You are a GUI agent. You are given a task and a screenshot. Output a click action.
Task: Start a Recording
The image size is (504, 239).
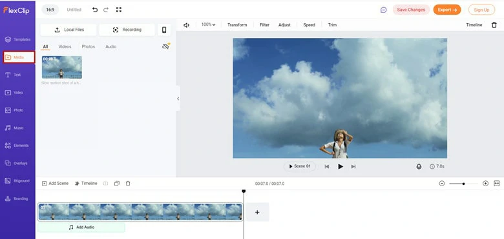click(127, 30)
